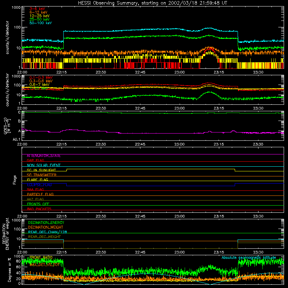Select the cyan 50-100 keV legend label
The image size is (288, 288).
[41, 23]
